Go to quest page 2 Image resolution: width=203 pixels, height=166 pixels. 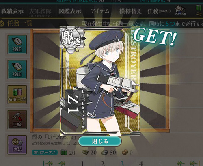tap(103, 164)
